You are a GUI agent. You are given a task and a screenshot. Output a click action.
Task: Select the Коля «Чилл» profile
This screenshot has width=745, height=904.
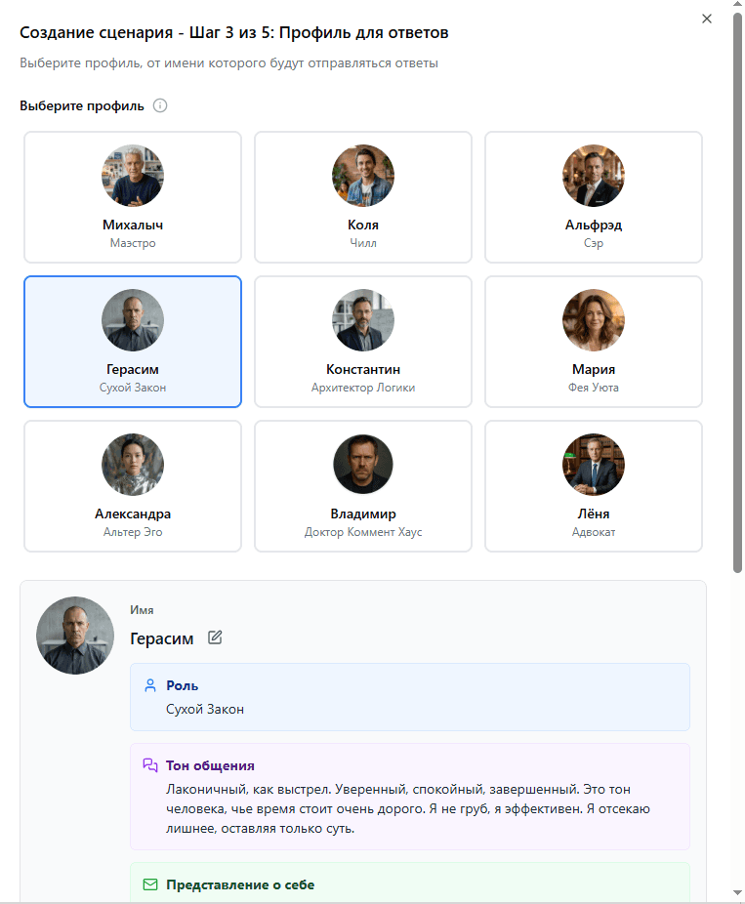(x=362, y=197)
